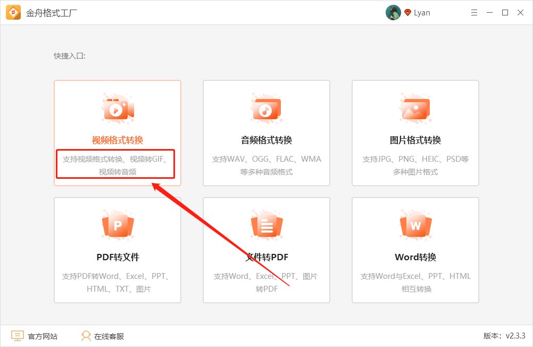
Task: Open the hamburger main menu
Action: [x=474, y=13]
